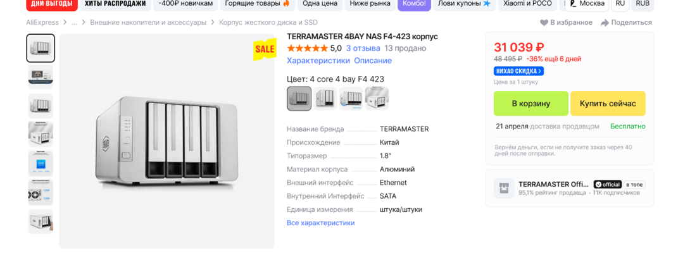Screen dimensions: 690x260
Task: Open the 3 отзыва reviews link
Action: [x=363, y=48]
